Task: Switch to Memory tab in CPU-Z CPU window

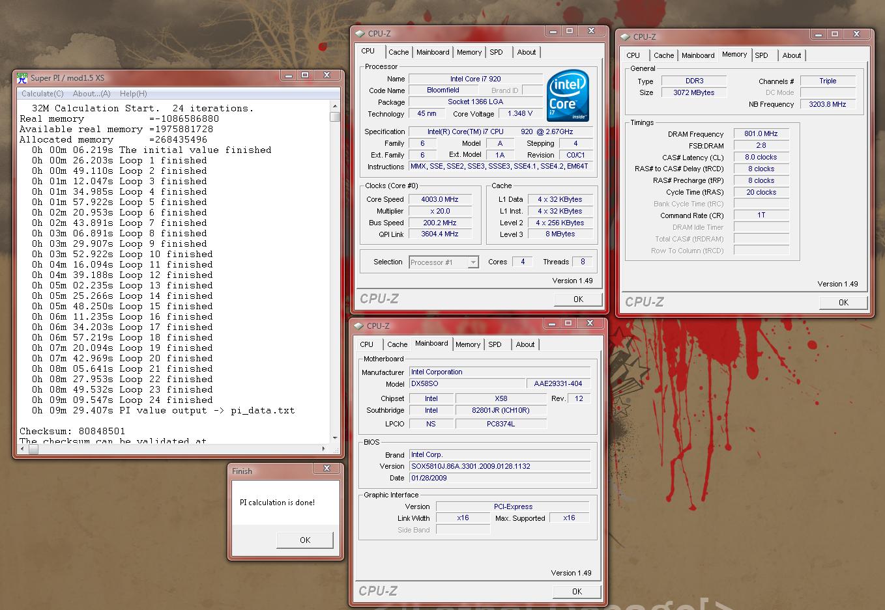Action: tap(469, 52)
